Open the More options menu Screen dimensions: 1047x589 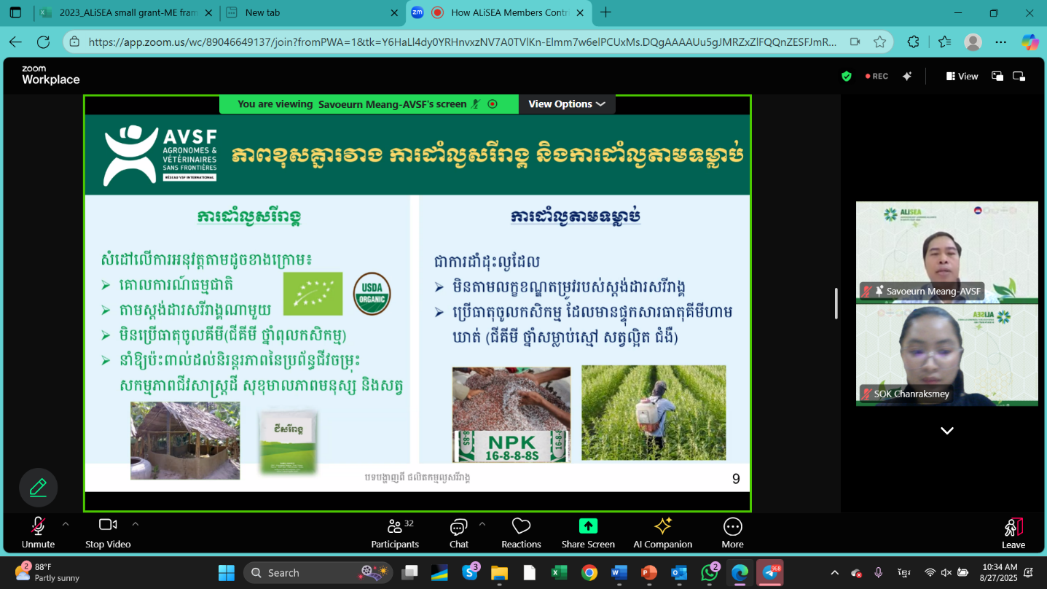click(x=732, y=533)
